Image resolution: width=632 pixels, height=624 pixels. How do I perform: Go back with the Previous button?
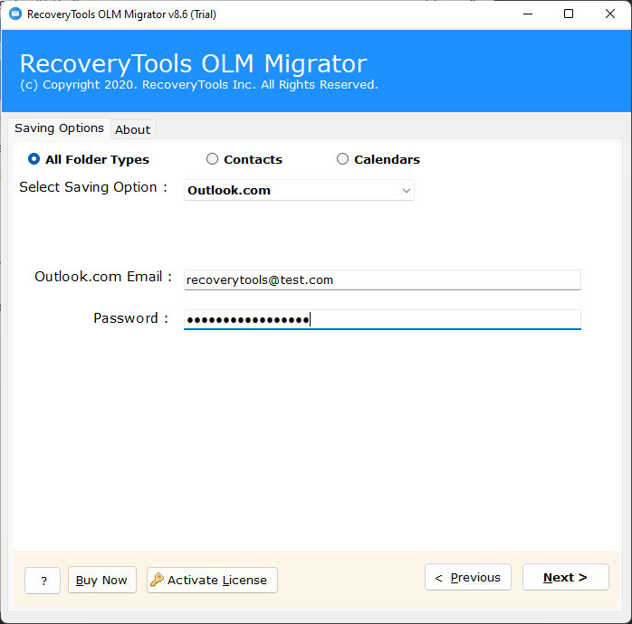[468, 577]
